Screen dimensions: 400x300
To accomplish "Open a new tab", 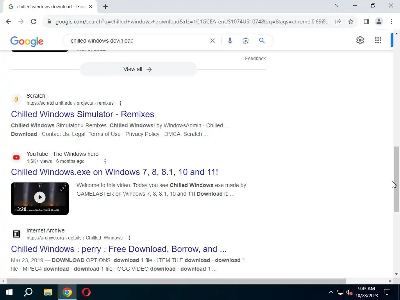I will [x=105, y=7].
